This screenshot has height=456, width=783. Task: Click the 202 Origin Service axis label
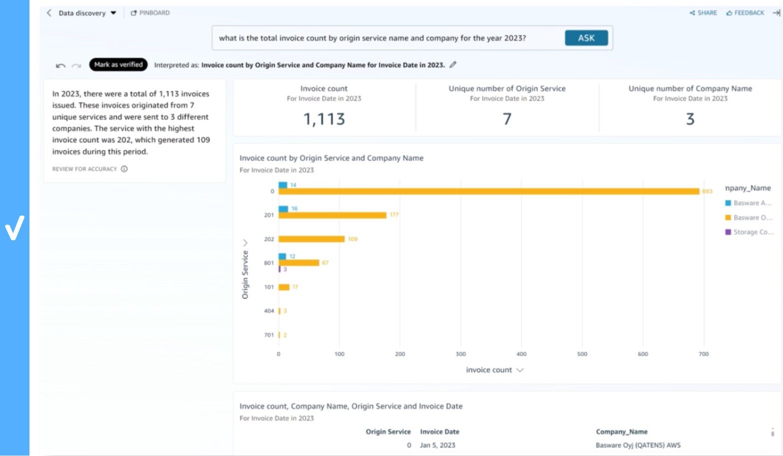[x=269, y=239]
